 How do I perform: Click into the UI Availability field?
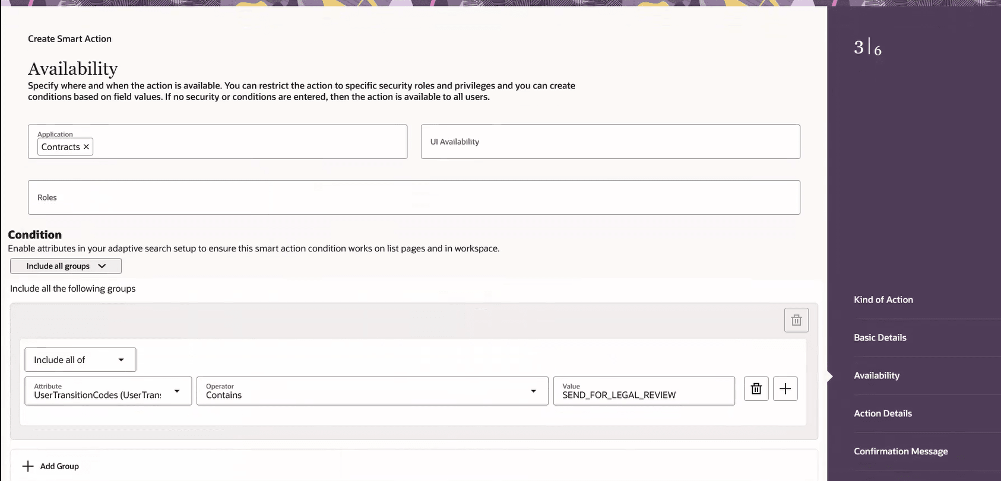point(610,142)
